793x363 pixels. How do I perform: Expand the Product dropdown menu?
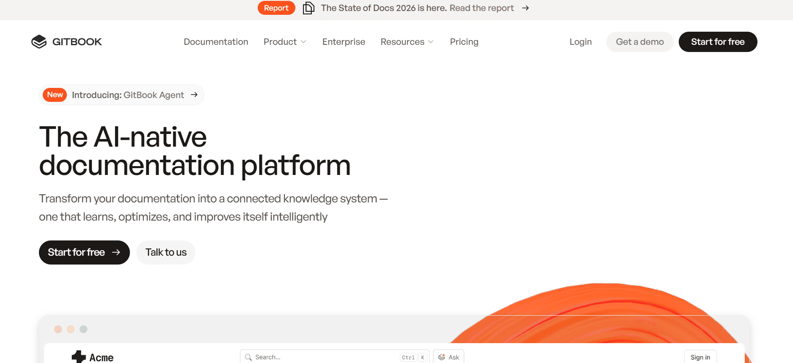click(x=285, y=42)
